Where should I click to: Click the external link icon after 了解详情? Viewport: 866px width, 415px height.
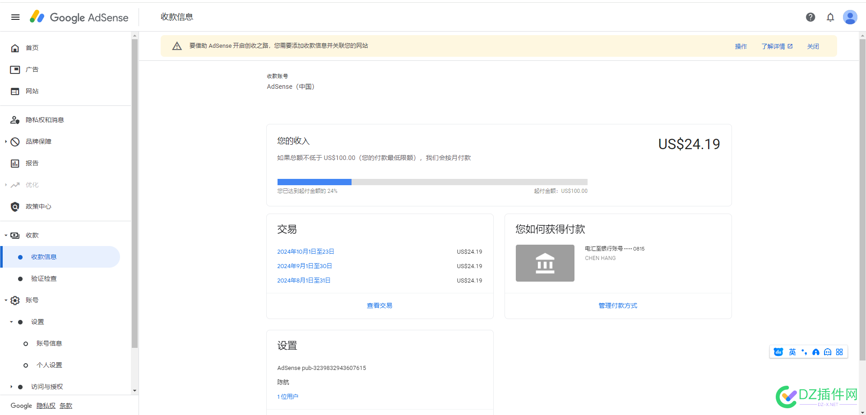790,46
